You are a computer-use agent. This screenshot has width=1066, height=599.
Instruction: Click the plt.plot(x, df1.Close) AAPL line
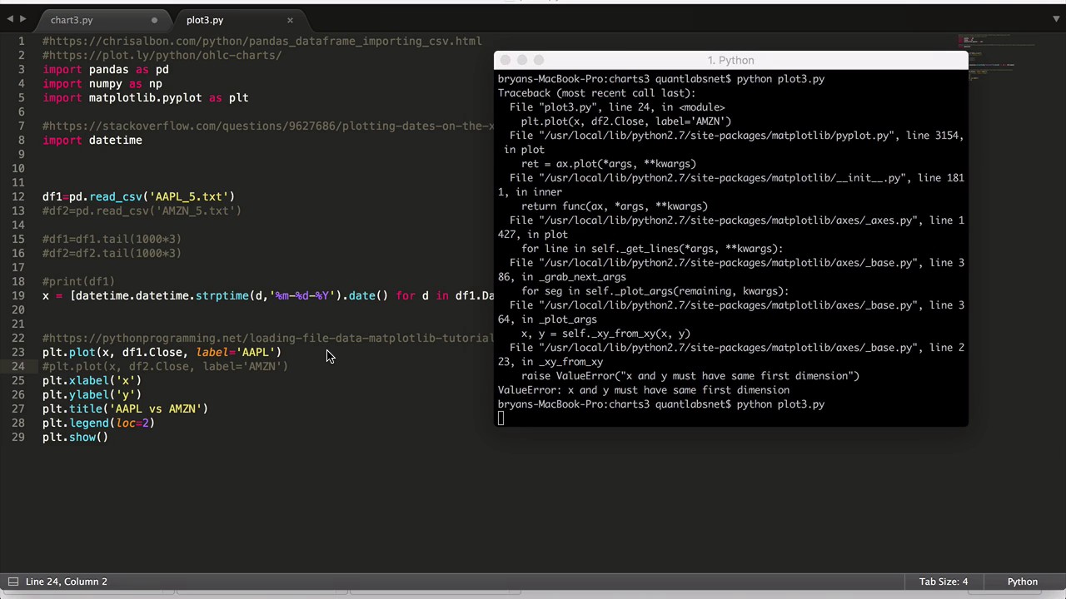tap(162, 353)
